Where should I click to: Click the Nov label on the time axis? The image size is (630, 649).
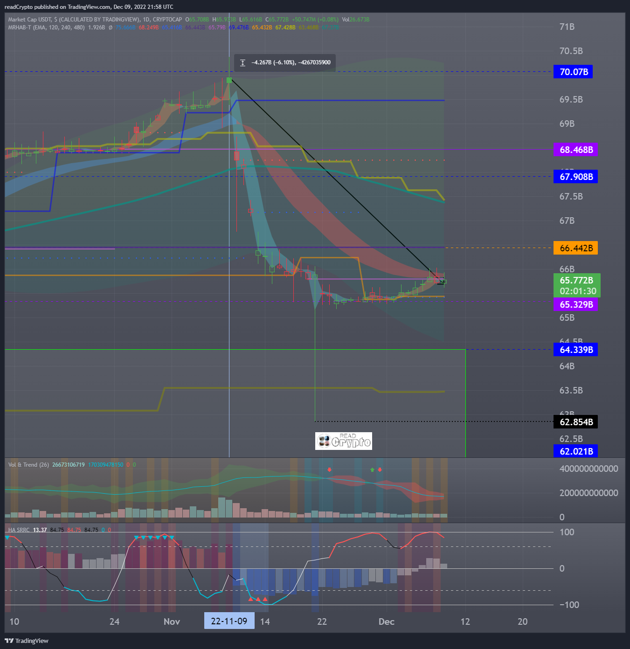[172, 621]
